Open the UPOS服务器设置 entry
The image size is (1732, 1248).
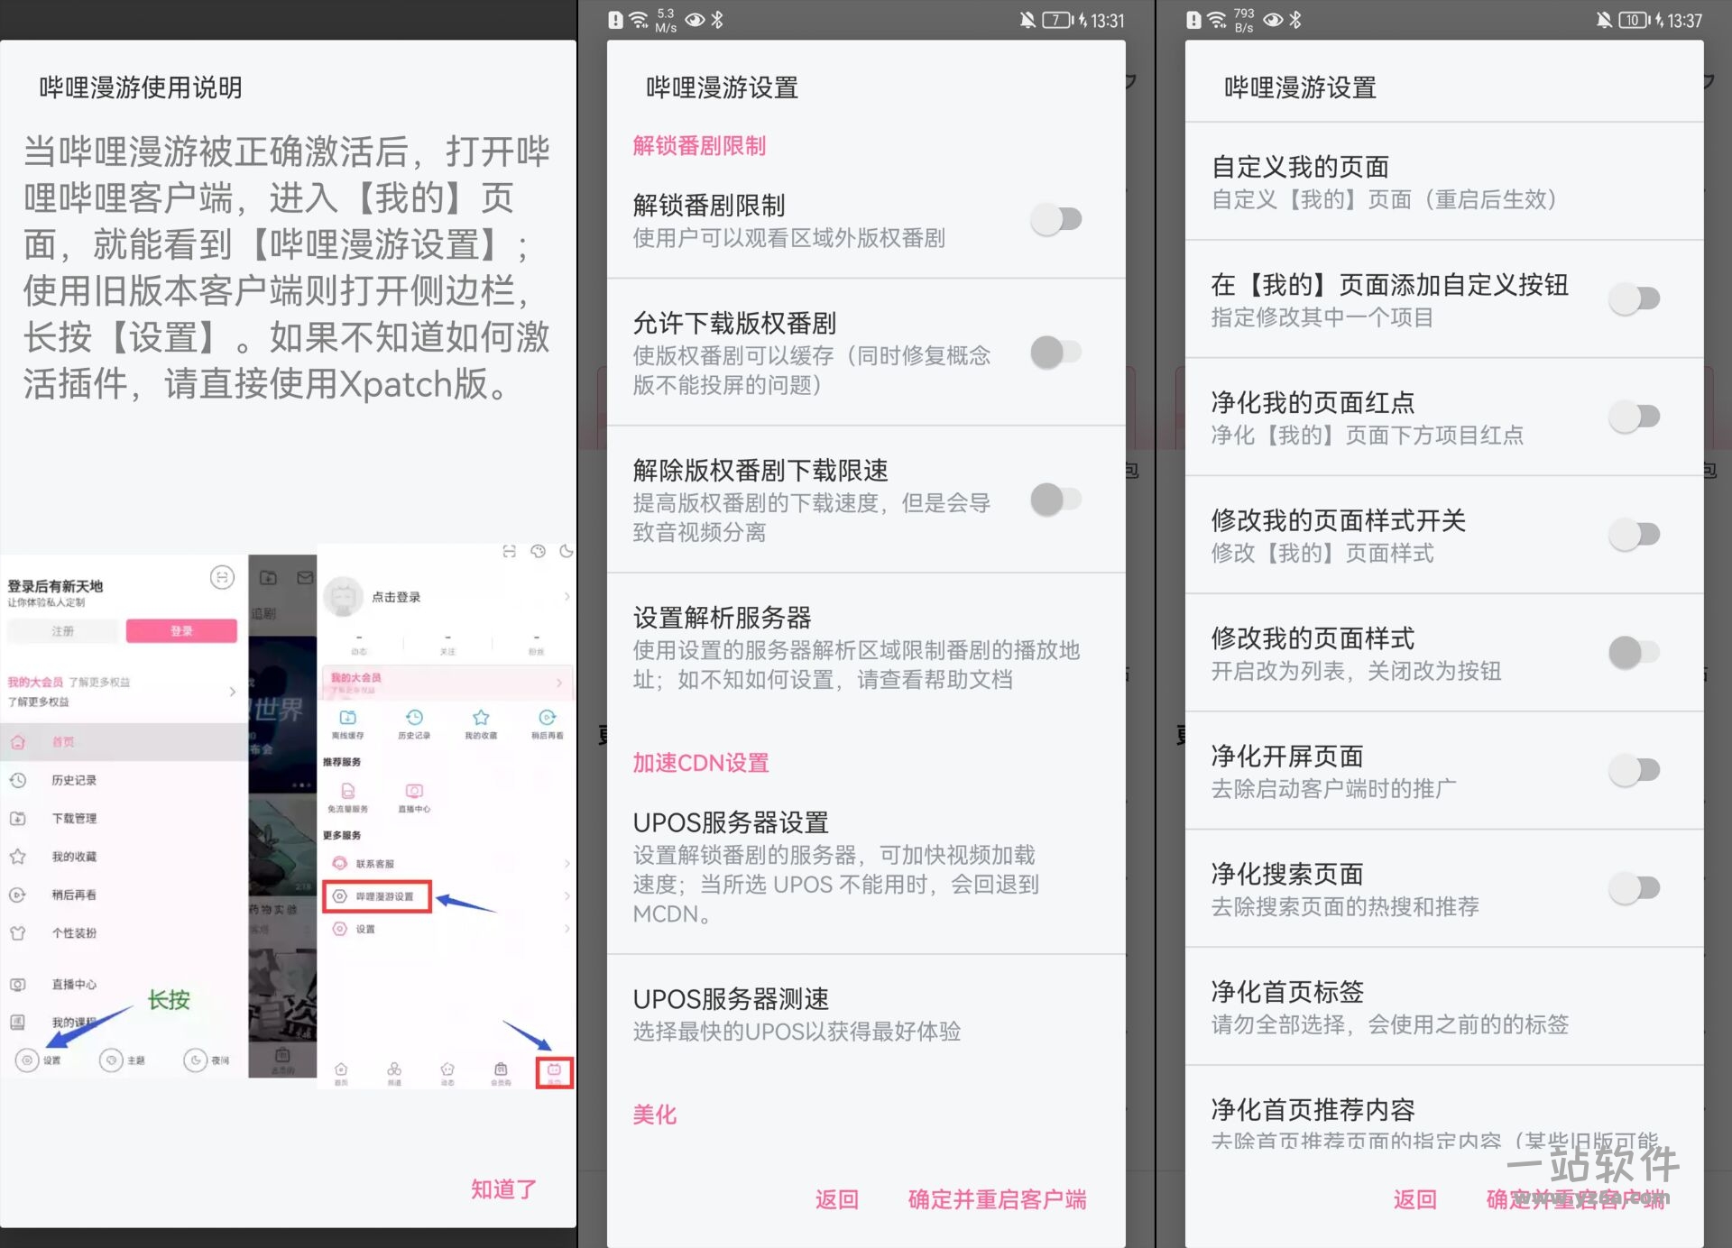(866, 867)
